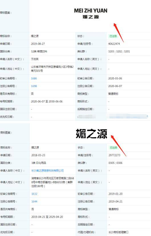Select similar group 3203 ; 3202 ; 3201
This screenshot has width=151, height=236.
[x=119, y=51]
